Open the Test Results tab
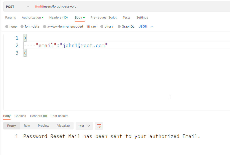This screenshot has width=230, height=155. click(x=60, y=116)
